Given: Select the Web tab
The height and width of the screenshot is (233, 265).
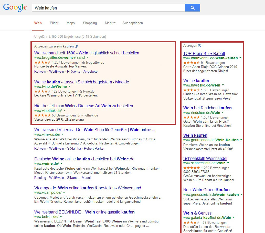Looking at the screenshot, I should (38, 23).
